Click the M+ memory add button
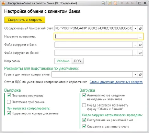The image size is (149, 133). tap(127, 3)
